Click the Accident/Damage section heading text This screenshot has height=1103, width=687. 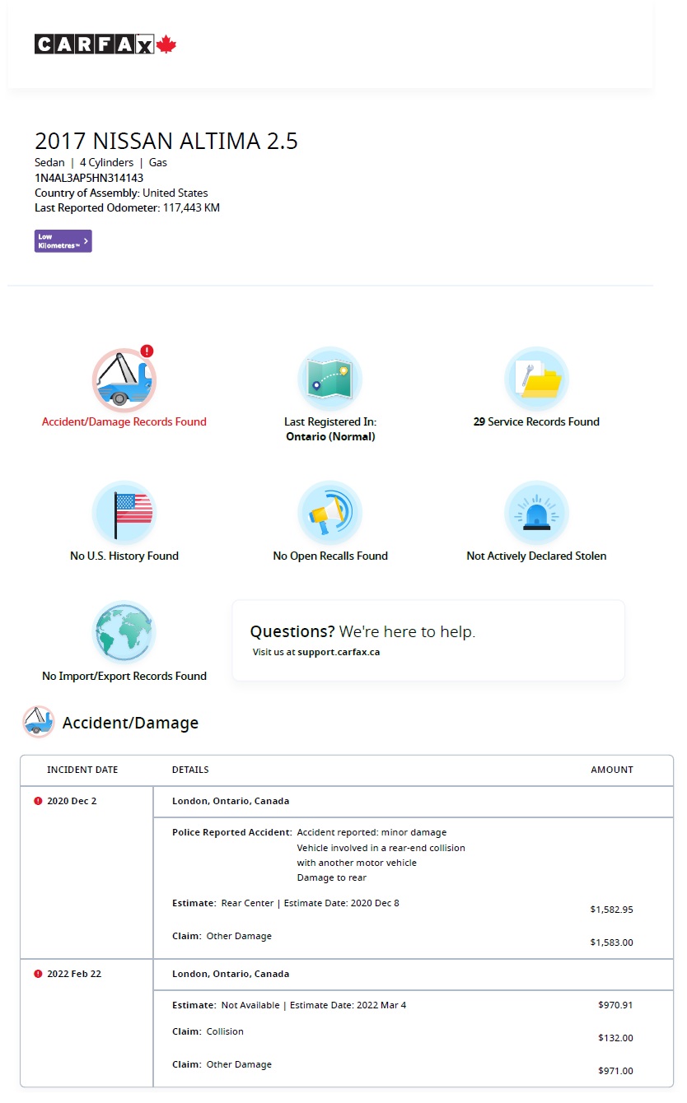click(130, 723)
